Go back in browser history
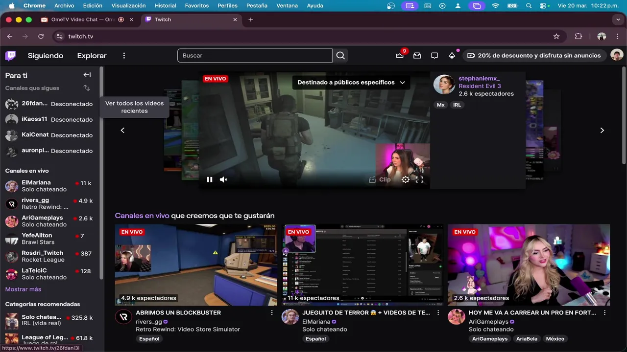This screenshot has width=627, height=352. 10,36
